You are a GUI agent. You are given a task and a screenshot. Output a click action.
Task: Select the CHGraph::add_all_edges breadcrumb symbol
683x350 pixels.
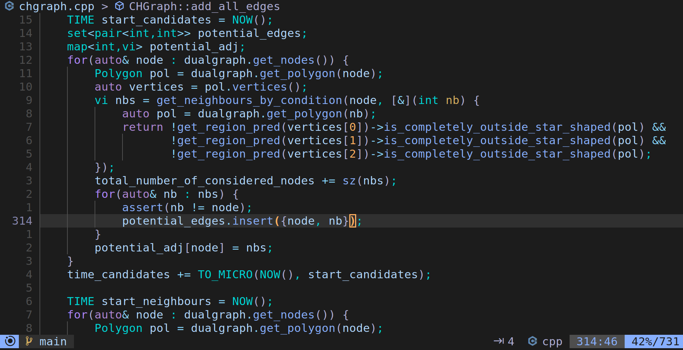[204, 7]
